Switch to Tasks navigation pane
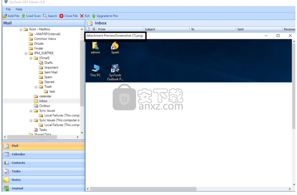Image resolution: width=297 pixels, height=195 pixels. 44,171
